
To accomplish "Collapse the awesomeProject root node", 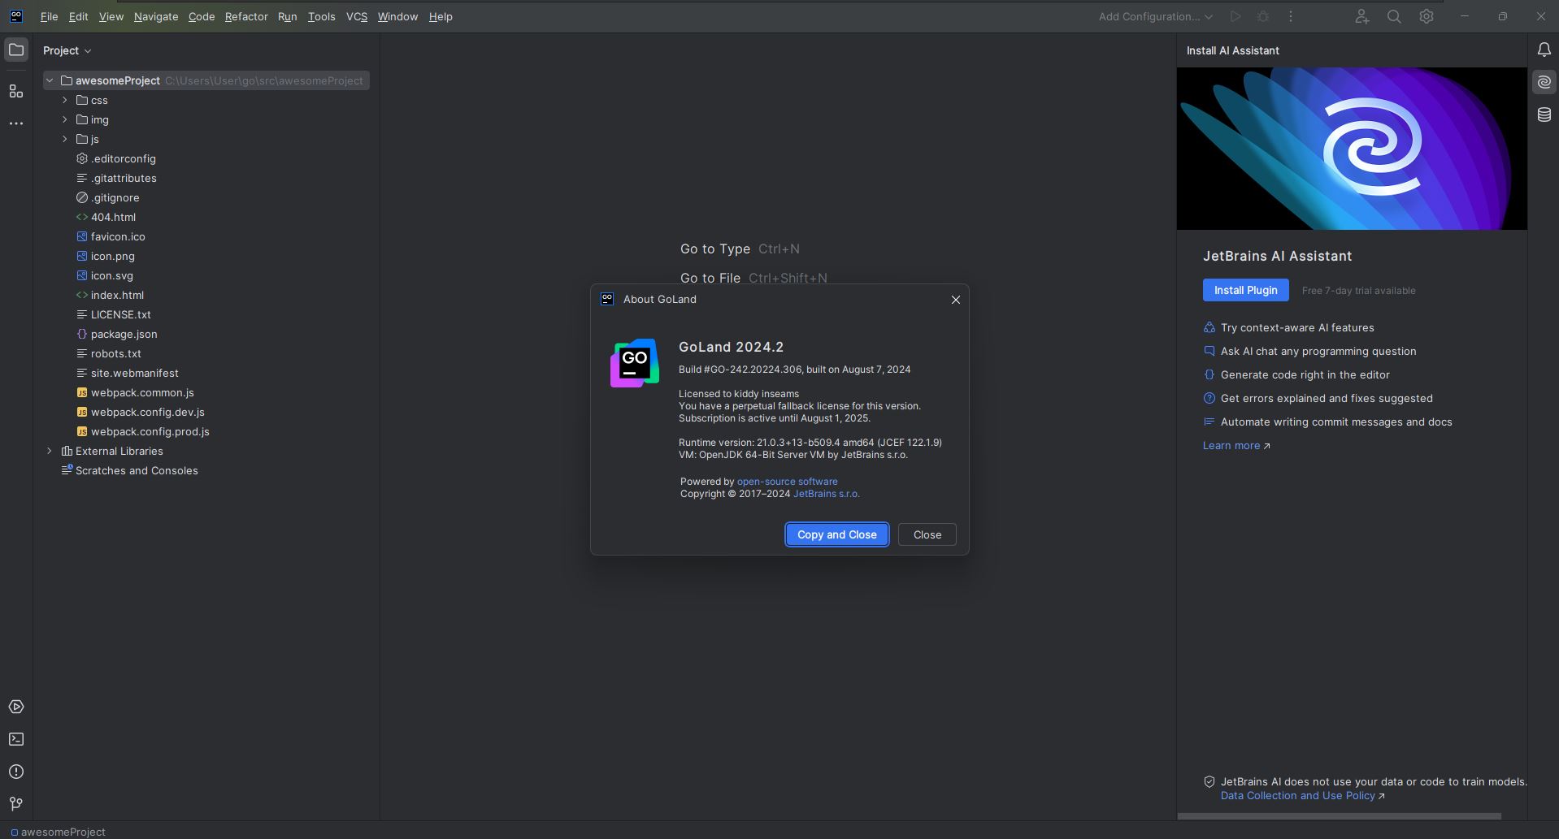I will pos(50,80).
